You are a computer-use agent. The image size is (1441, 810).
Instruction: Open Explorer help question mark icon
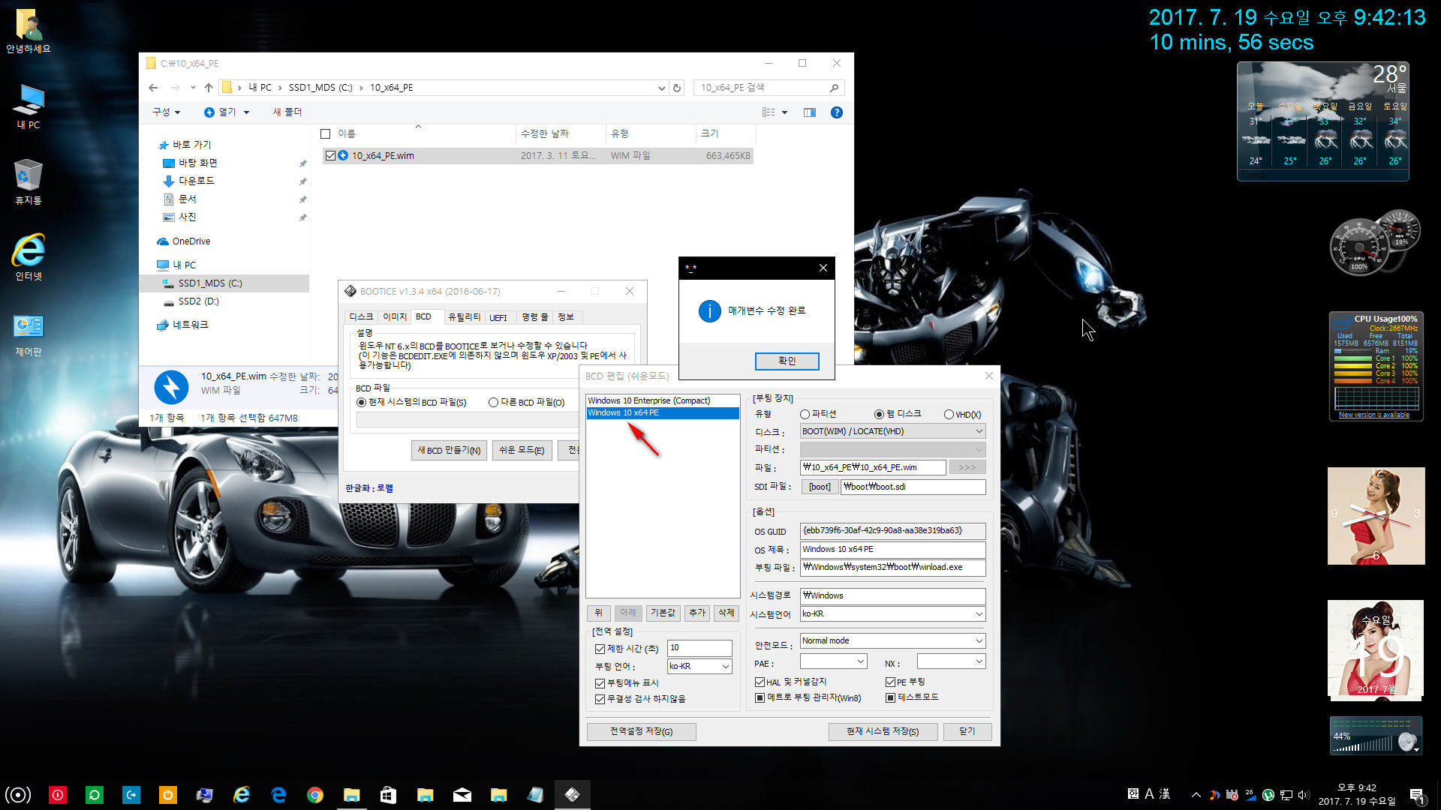[837, 112]
